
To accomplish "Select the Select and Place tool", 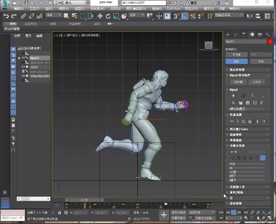I will (x=124, y=16).
